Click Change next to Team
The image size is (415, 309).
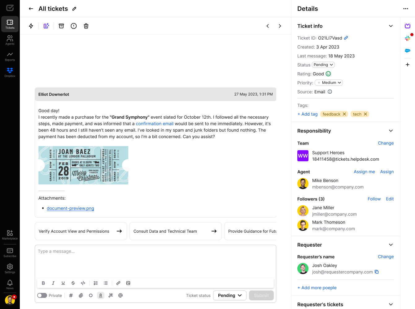click(x=386, y=143)
